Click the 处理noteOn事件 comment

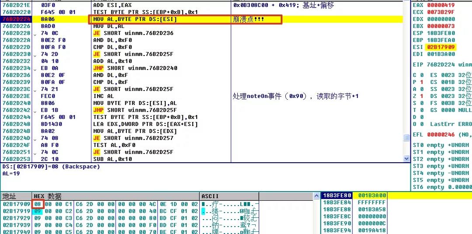click(295, 96)
